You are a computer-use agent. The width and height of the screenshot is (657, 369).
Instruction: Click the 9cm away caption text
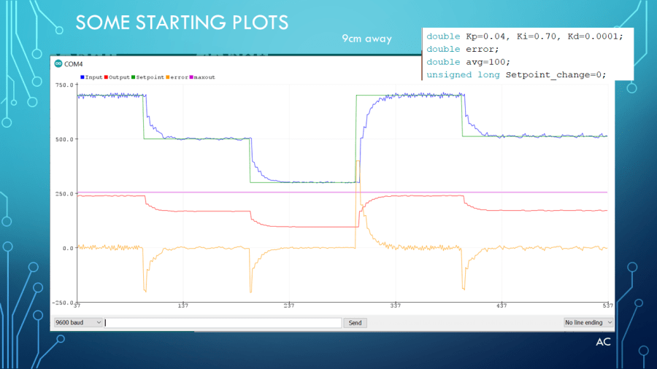[x=366, y=39]
